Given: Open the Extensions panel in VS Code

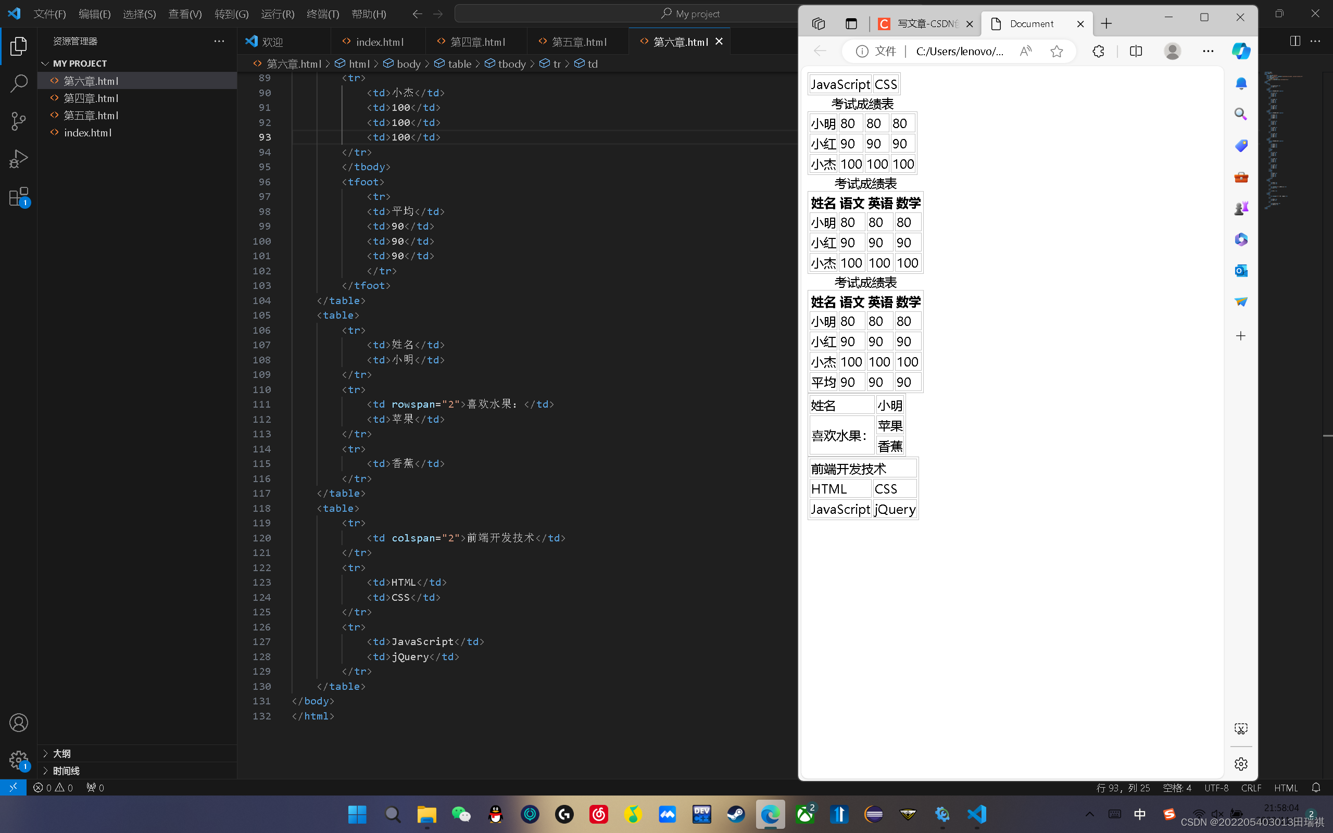Looking at the screenshot, I should [x=18, y=196].
